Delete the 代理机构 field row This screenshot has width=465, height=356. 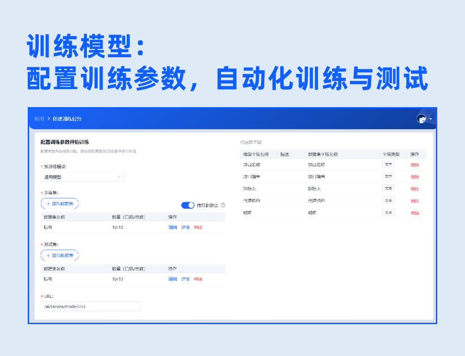[x=415, y=201]
